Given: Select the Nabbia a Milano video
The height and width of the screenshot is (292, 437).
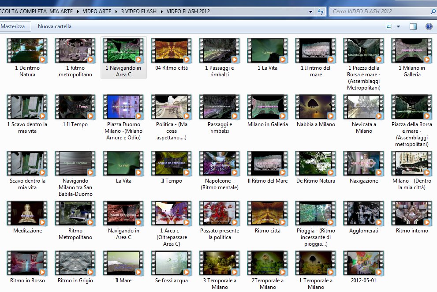Looking at the screenshot, I should tap(316, 107).
